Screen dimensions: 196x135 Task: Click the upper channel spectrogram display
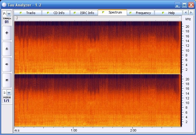[x=97, y=47]
